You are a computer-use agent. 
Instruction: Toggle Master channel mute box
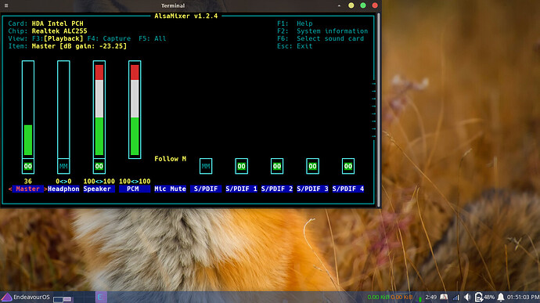[28, 166]
